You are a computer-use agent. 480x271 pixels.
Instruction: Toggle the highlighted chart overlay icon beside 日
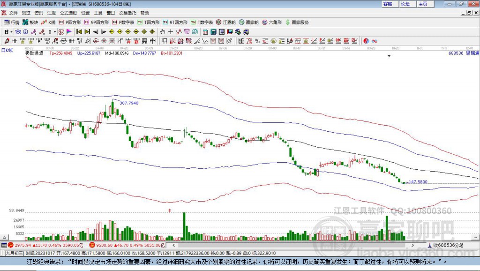point(18,31)
